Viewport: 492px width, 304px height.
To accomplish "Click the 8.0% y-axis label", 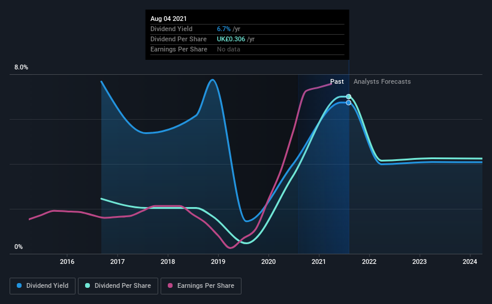I will [x=22, y=68].
